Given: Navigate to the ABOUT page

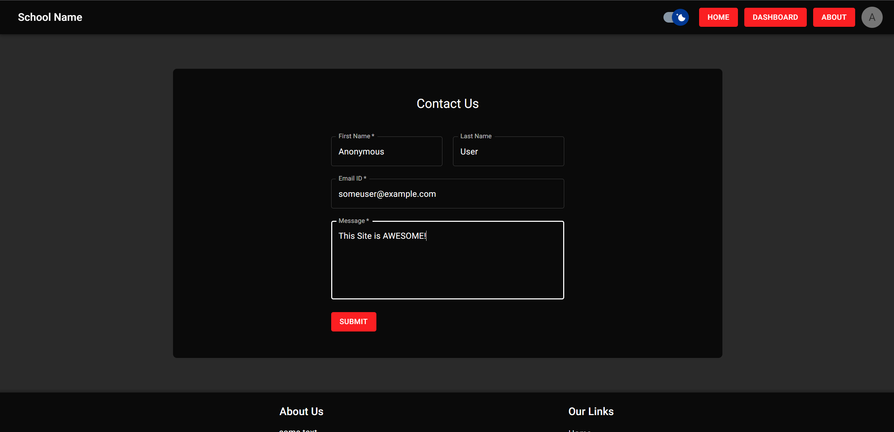Looking at the screenshot, I should click(834, 17).
